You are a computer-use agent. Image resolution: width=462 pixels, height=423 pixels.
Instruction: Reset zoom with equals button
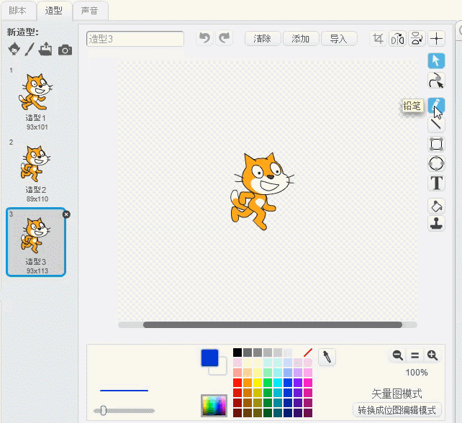tap(415, 355)
